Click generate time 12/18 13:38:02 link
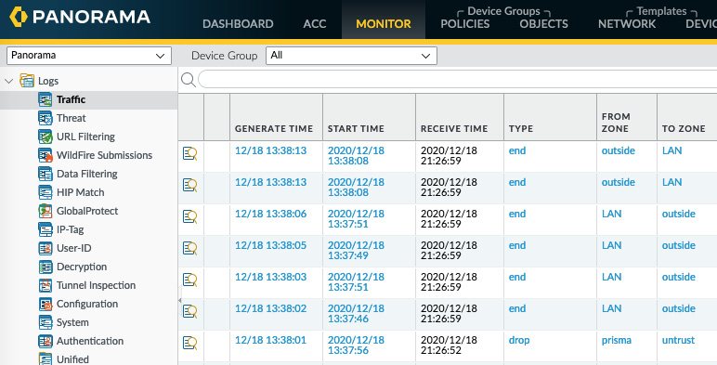717x365 pixels. pyautogui.click(x=270, y=308)
